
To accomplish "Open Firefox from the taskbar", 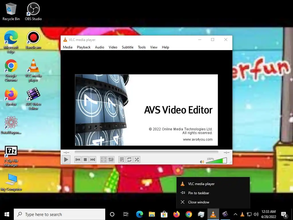I will 176,214.
